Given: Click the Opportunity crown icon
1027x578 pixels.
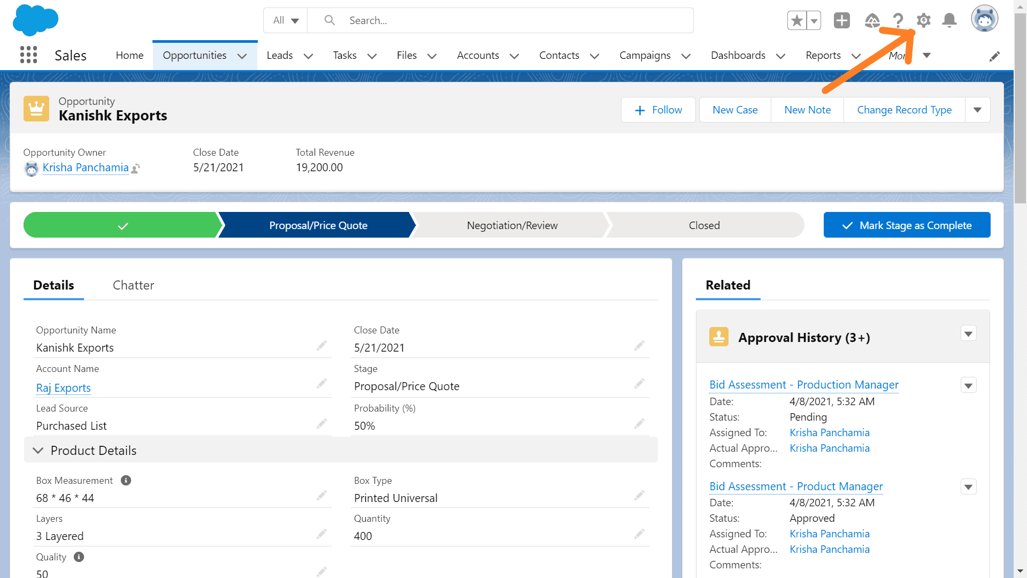Looking at the screenshot, I should point(36,109).
